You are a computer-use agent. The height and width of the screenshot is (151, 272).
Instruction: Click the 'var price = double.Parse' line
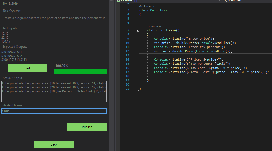[195, 43]
